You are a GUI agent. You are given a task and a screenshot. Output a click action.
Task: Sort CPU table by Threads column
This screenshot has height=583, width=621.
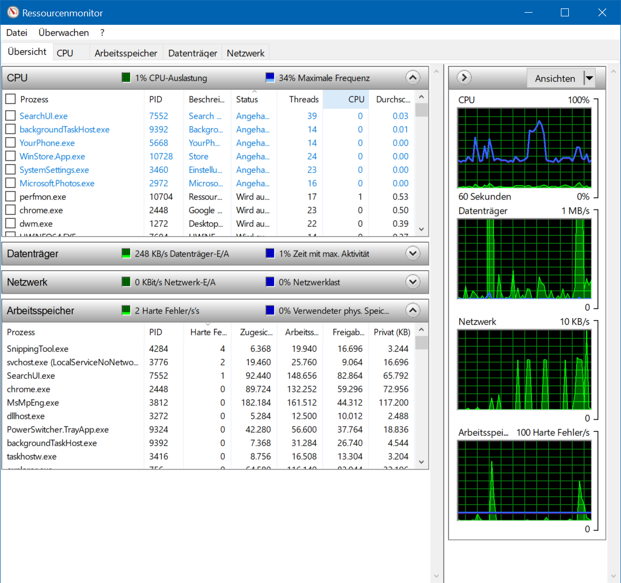(x=300, y=99)
